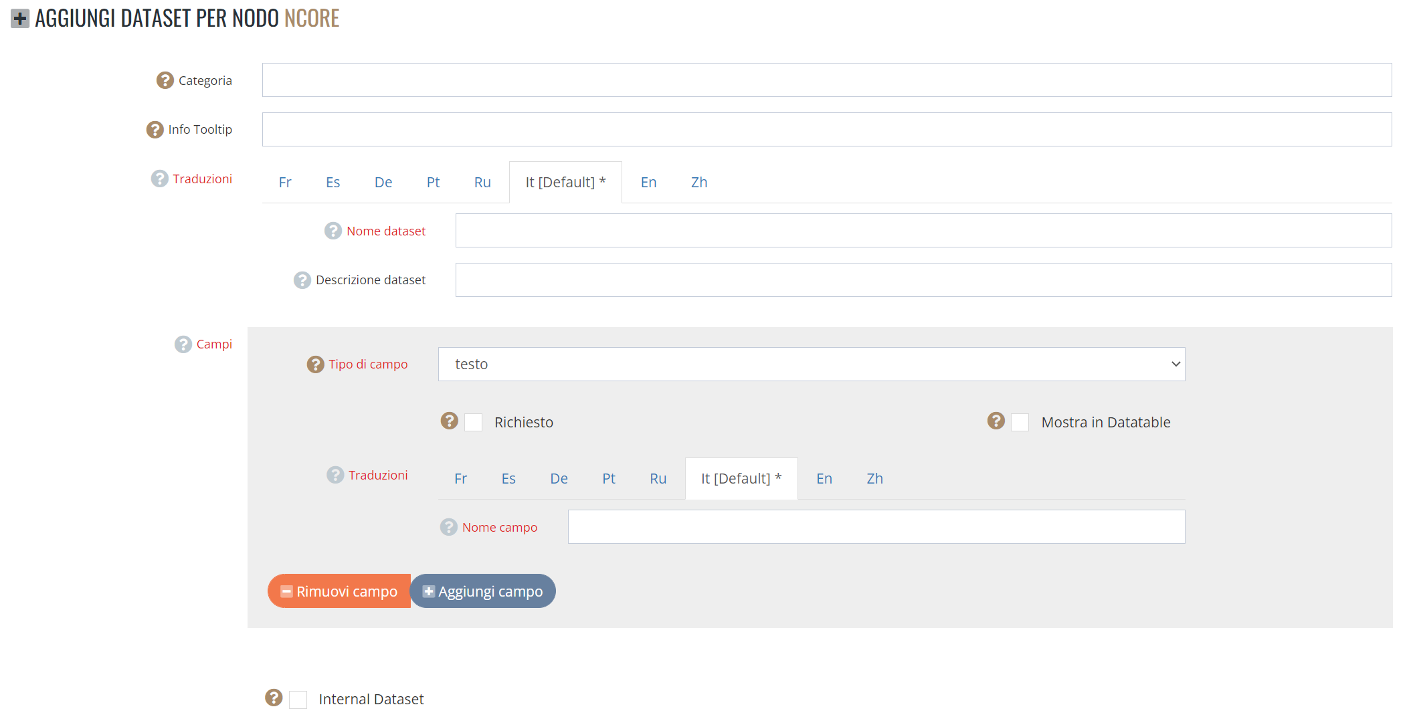1411x725 pixels.
Task: Select Fr tab in the Campi translations
Action: point(460,479)
